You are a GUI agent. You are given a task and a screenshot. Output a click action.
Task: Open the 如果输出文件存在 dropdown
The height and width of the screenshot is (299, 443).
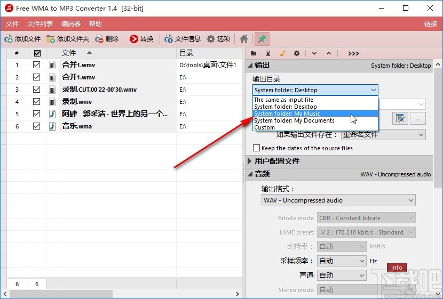click(x=383, y=134)
